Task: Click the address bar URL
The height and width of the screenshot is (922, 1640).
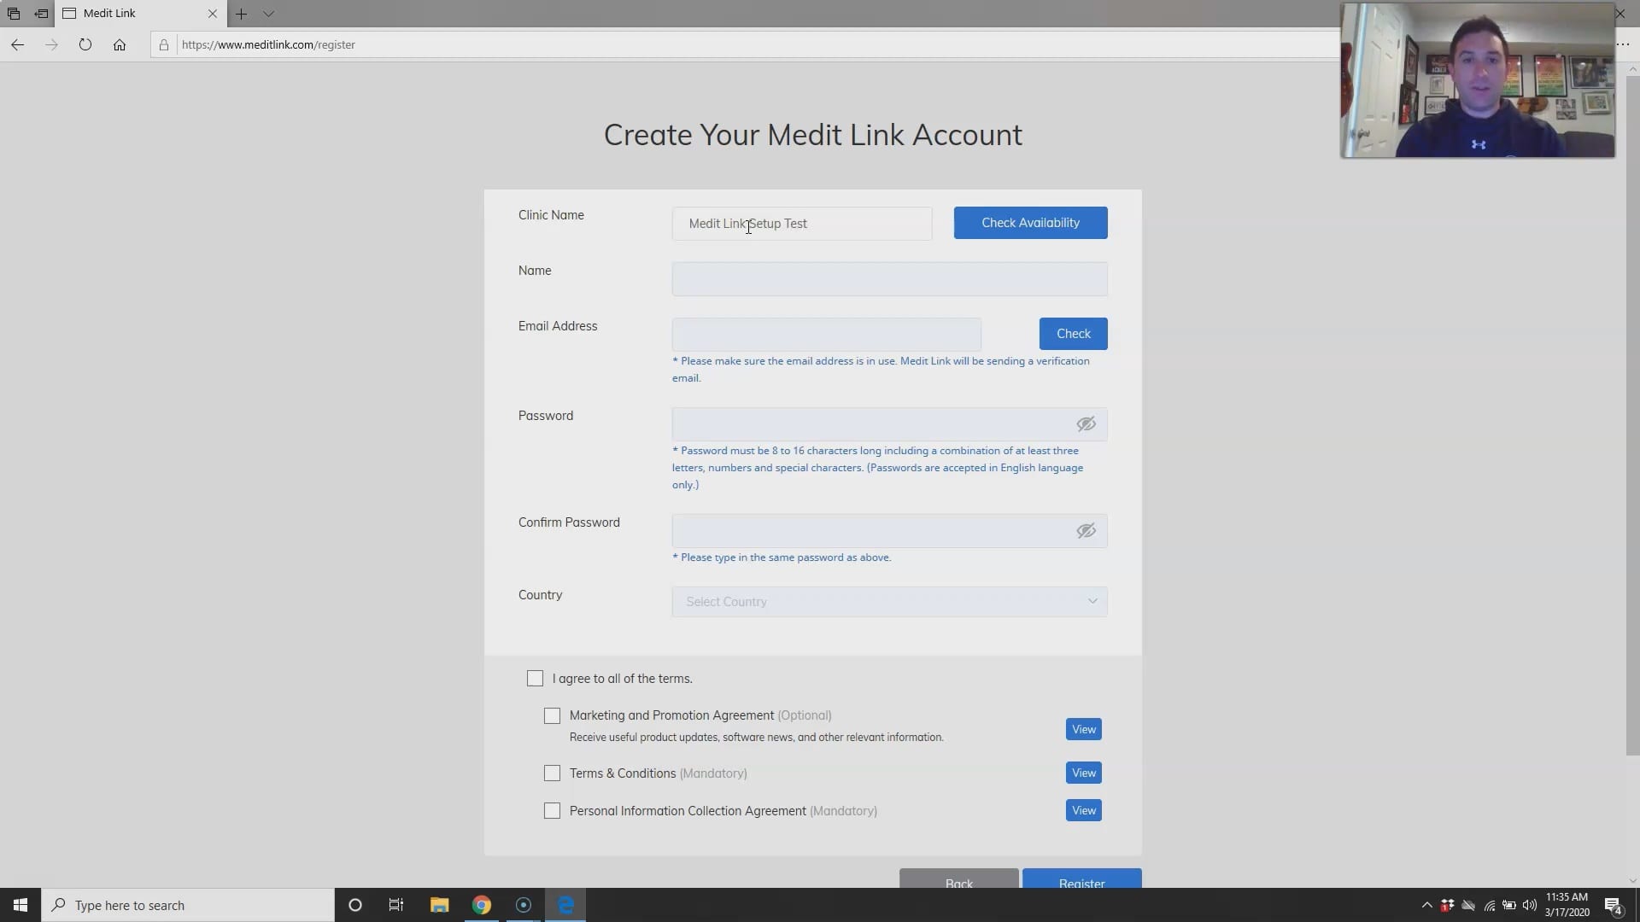Action: click(268, 44)
